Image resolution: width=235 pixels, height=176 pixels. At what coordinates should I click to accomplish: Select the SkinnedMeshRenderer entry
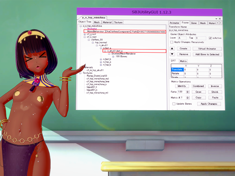123,54
